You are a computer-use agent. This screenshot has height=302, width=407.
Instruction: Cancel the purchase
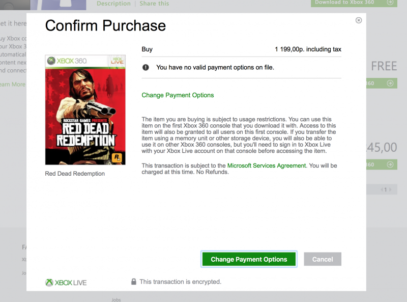coord(323,259)
